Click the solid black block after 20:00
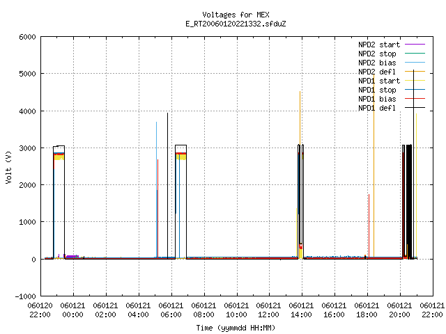 pyautogui.click(x=409, y=202)
